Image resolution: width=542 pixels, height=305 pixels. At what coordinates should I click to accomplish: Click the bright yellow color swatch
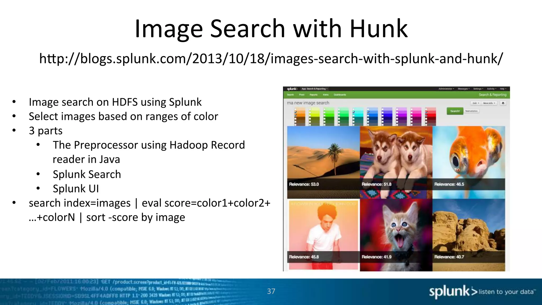tap(315, 115)
